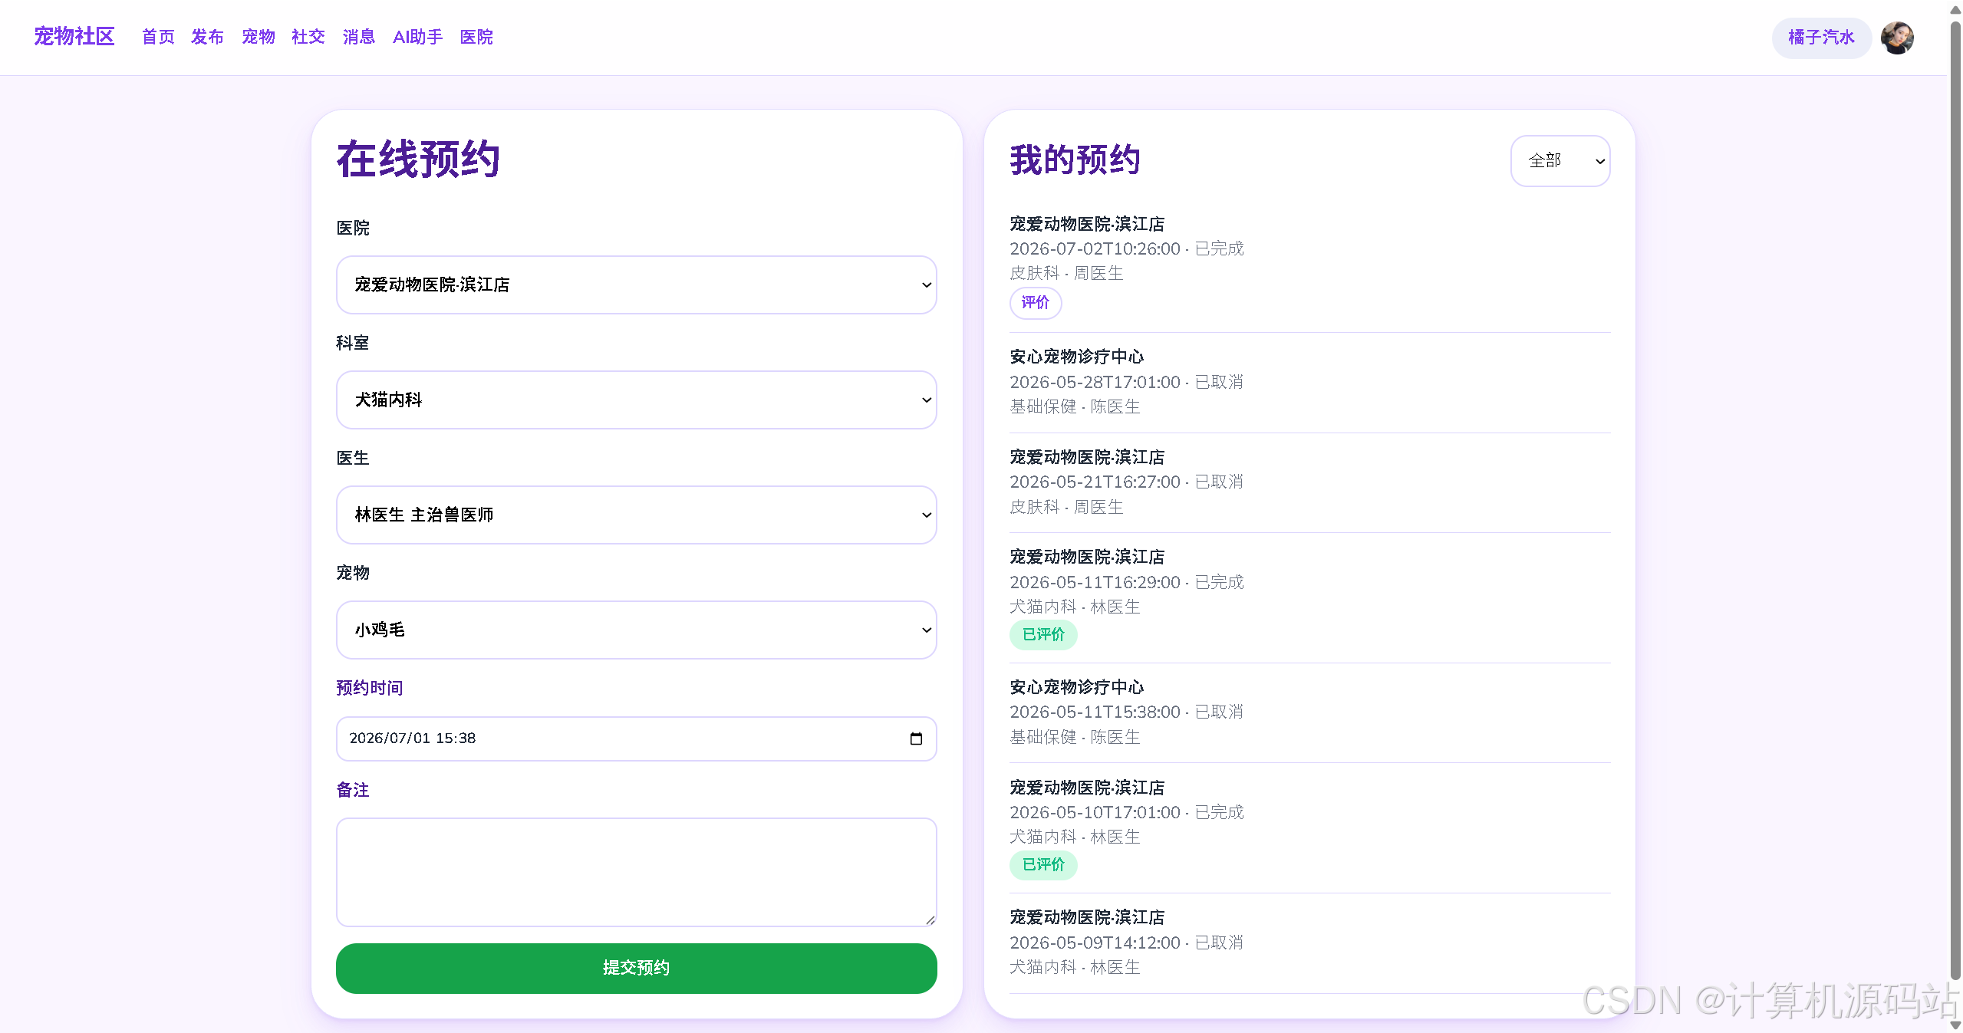Select the 2026-07-02T10:26:00 · 已完成 line
1963x1033 pixels.
tap(1126, 248)
